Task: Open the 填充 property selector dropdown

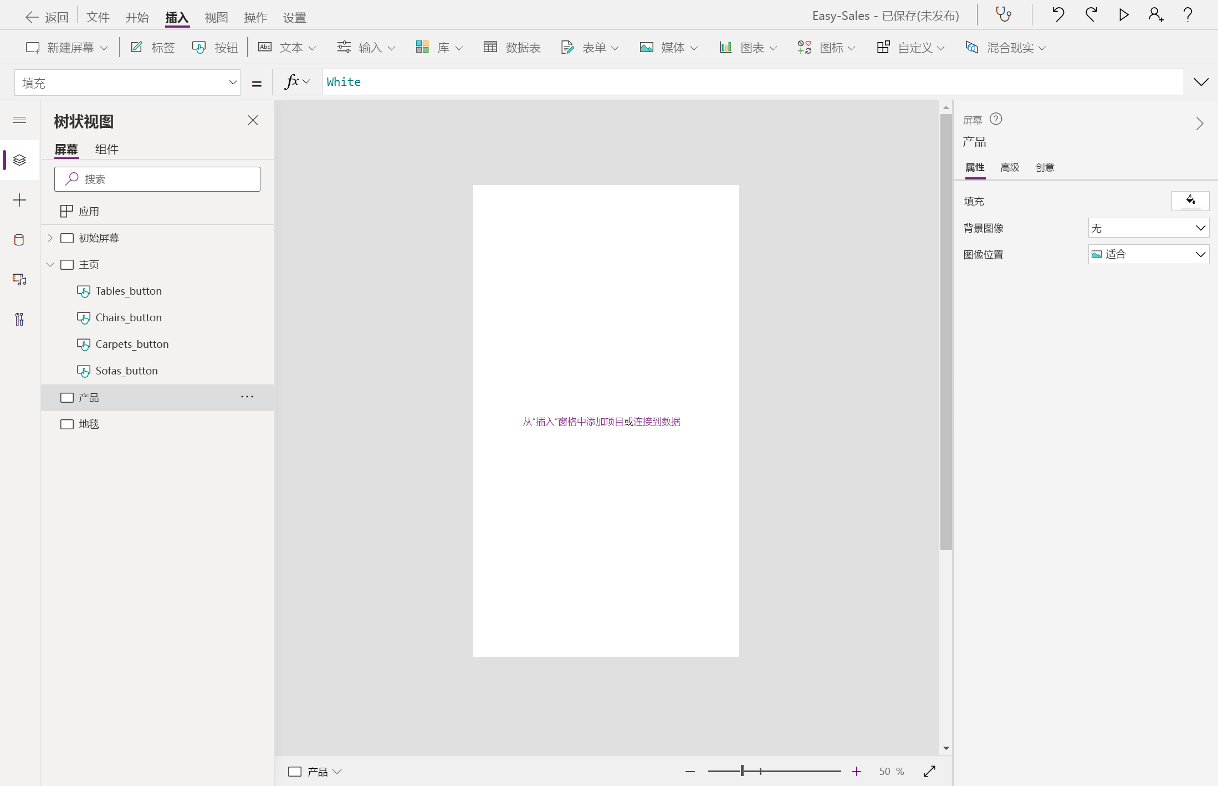Action: coord(127,83)
